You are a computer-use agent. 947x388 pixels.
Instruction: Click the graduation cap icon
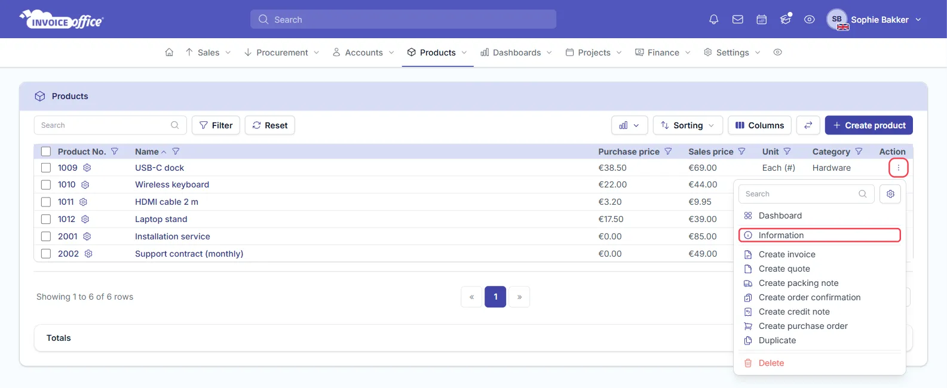point(786,20)
